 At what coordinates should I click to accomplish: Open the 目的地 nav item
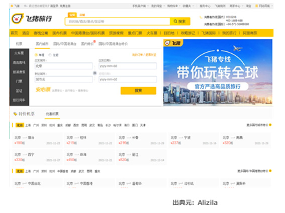[x=169, y=33]
